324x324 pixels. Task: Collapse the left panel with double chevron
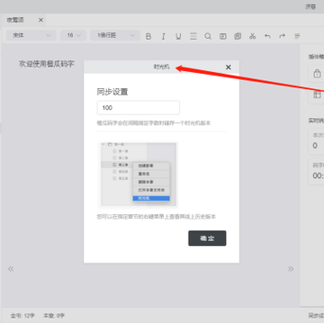tap(11, 269)
